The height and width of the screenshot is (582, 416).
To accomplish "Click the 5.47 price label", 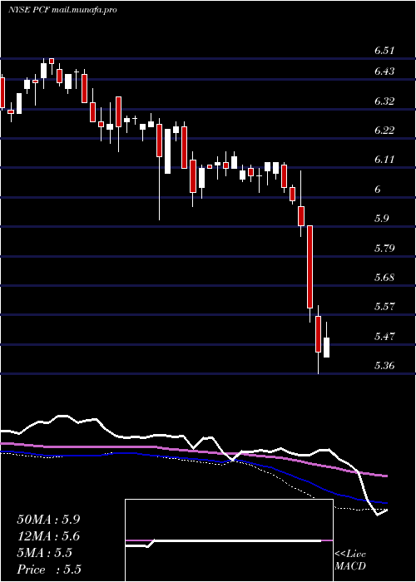I will 384,337.
